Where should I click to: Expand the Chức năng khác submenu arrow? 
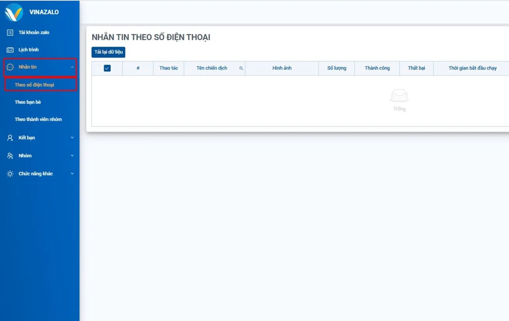[72, 174]
